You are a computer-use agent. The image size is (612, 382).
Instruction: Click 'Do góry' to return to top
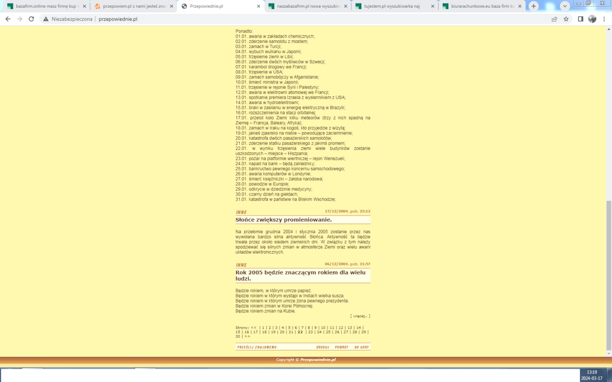[x=362, y=347]
